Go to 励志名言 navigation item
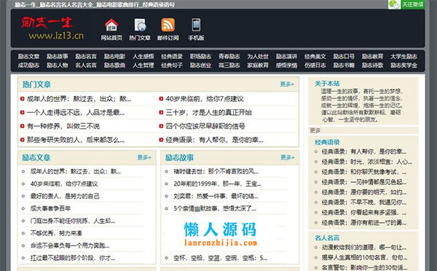The height and width of the screenshot is (271, 437). (86, 56)
